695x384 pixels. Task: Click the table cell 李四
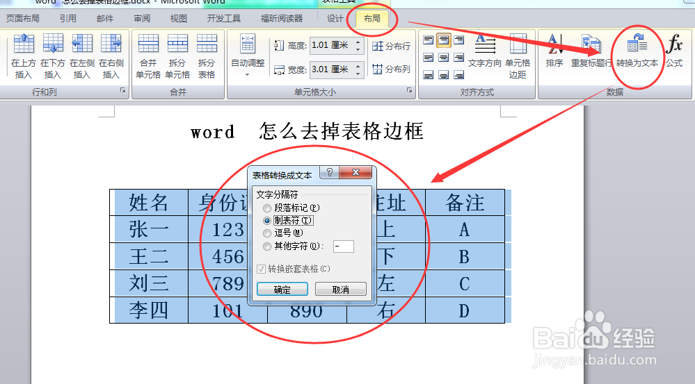pyautogui.click(x=149, y=310)
